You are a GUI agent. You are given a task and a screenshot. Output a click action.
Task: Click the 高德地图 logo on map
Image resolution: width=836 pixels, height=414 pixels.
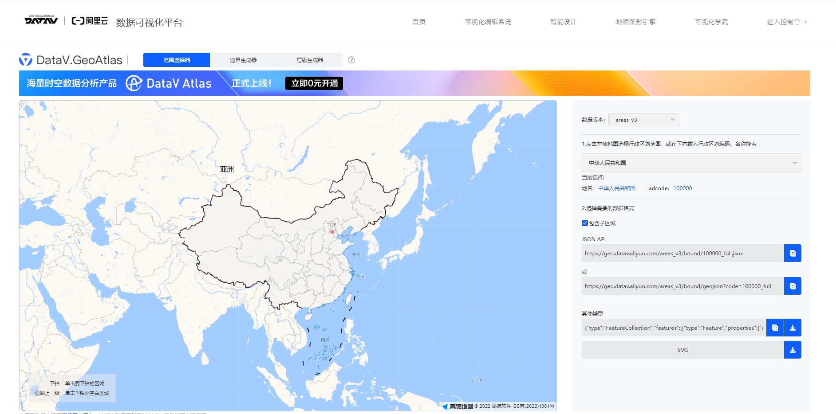[457, 406]
